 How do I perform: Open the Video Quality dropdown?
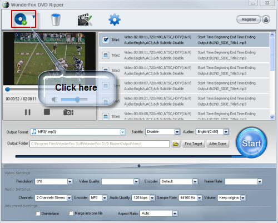(x=136, y=181)
